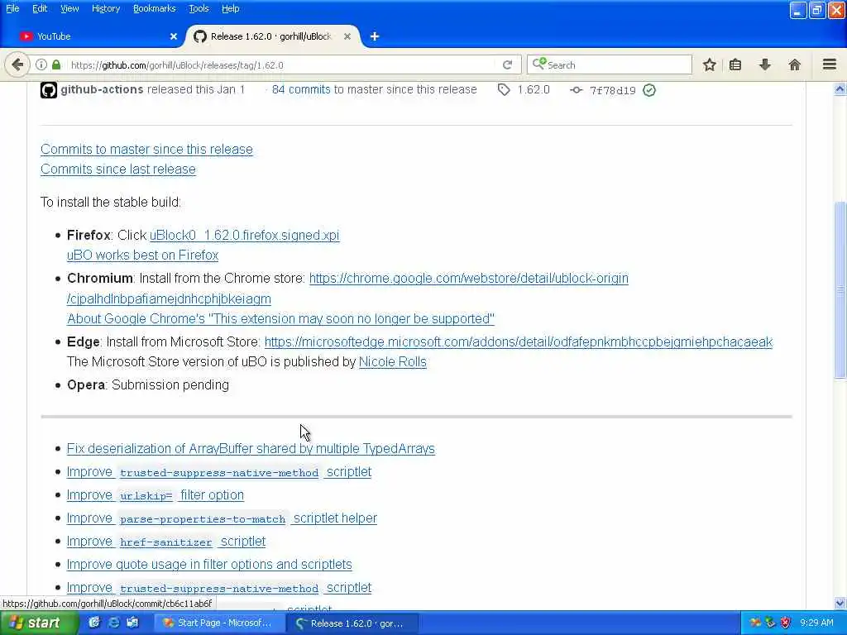Open a new tab with plus button

(375, 36)
